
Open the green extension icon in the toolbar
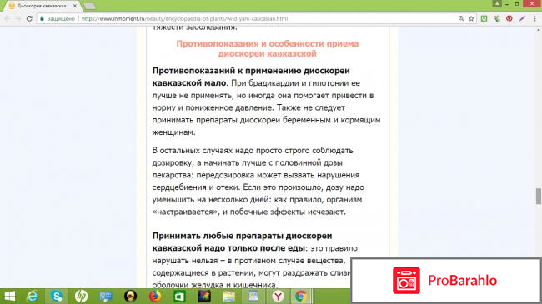click(484, 18)
